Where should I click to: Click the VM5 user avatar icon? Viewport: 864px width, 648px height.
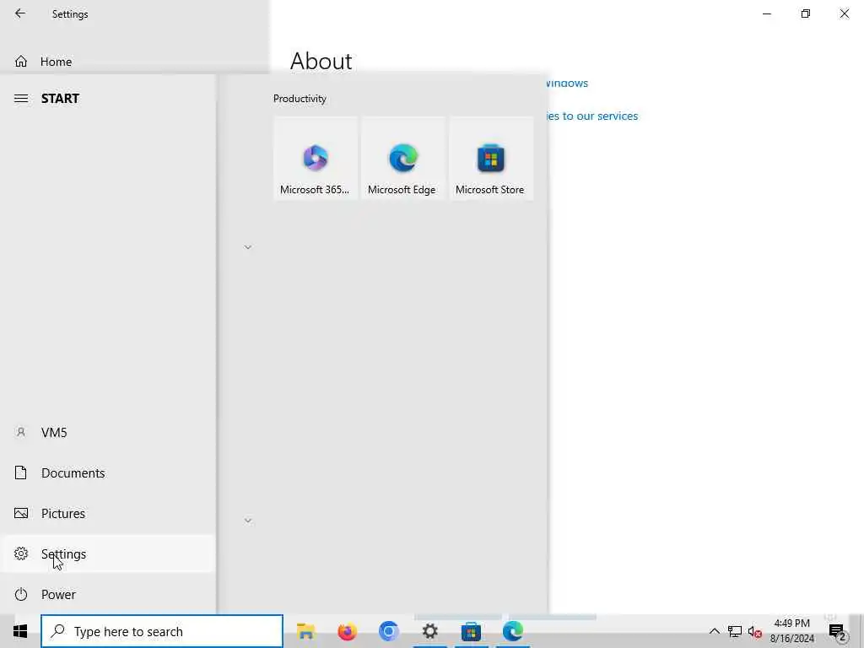pyautogui.click(x=21, y=432)
